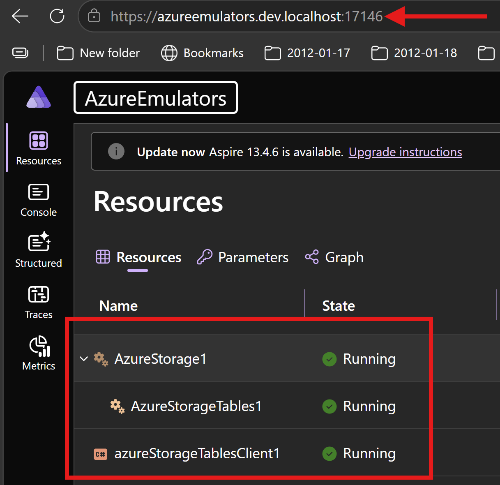Switch to the Graph tab
The height and width of the screenshot is (485, 500).
(x=334, y=257)
